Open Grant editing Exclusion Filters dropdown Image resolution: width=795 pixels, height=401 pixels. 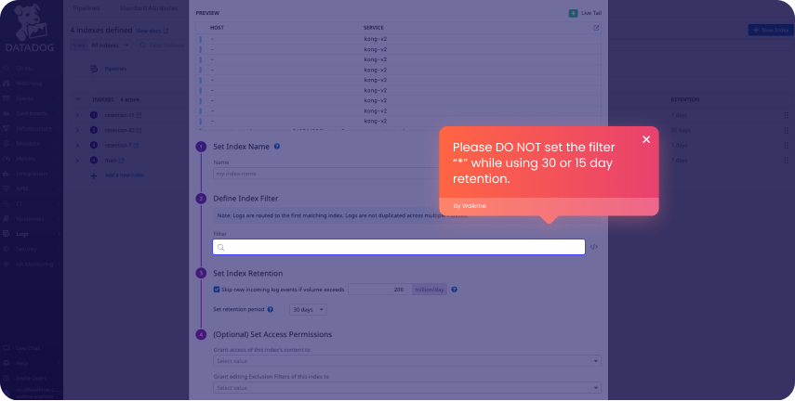(x=407, y=388)
